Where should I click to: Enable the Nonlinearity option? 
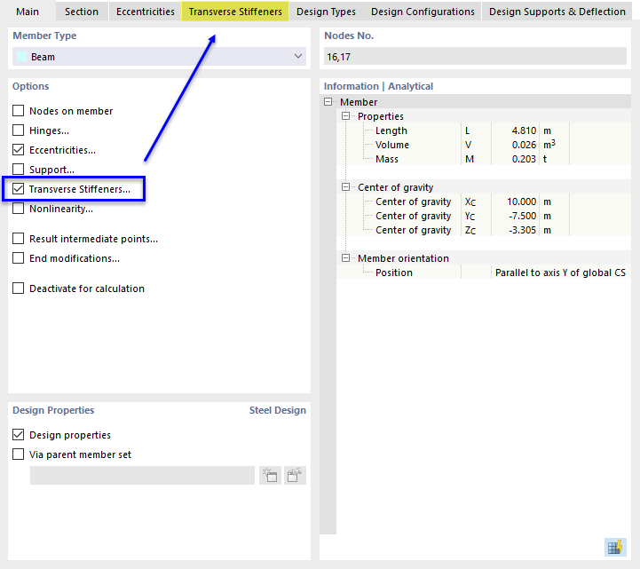pyautogui.click(x=19, y=209)
